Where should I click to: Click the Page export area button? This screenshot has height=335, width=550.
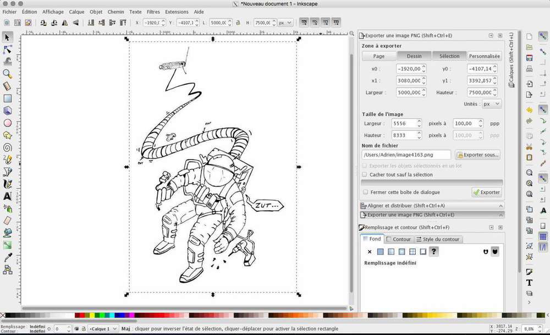(379, 56)
